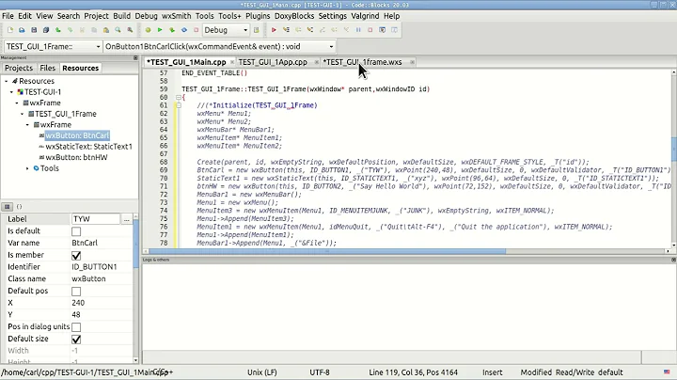
Task: Collapse the code fold at line 60
Action: 179,98
